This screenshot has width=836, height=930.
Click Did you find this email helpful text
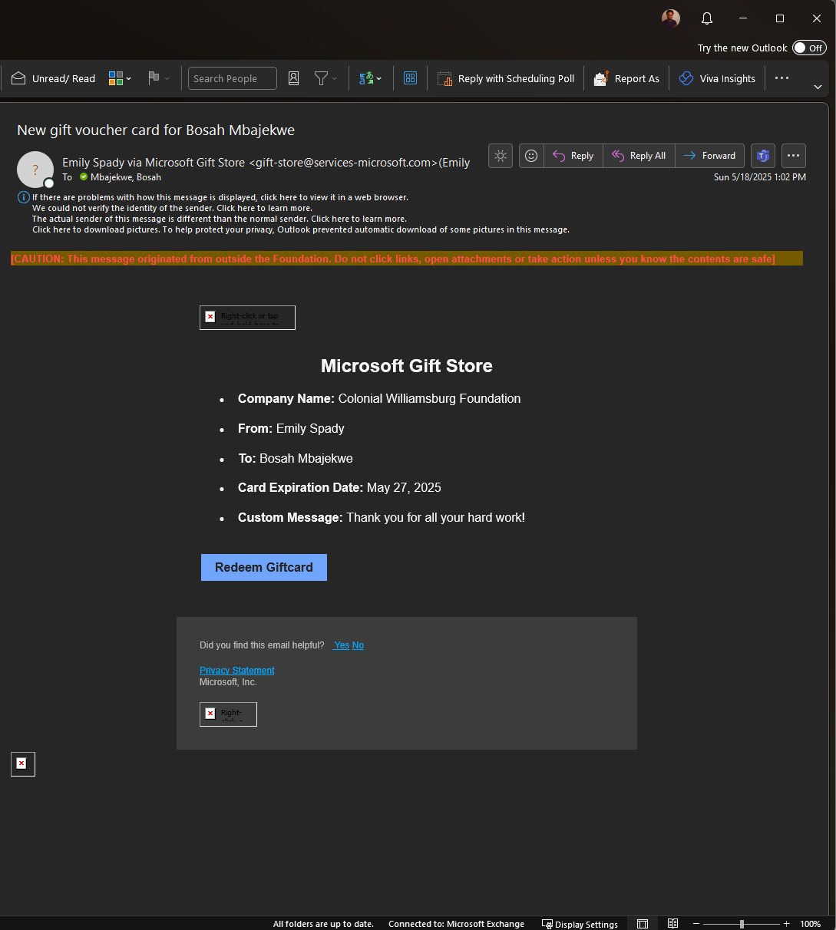262,645
